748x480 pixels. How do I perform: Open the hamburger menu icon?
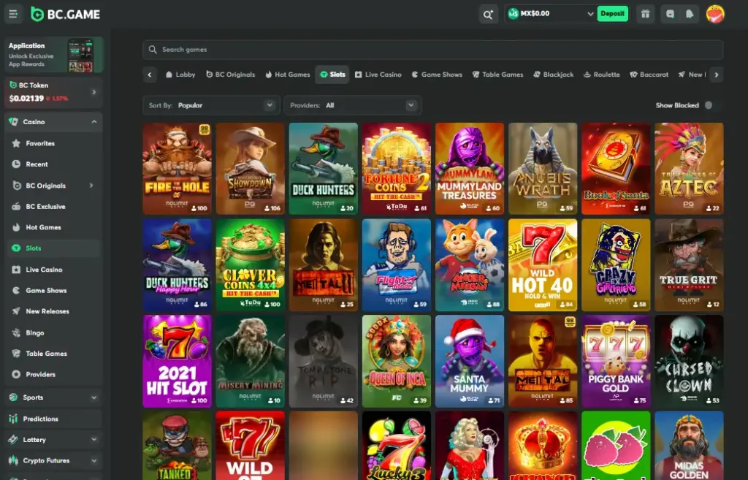click(13, 14)
